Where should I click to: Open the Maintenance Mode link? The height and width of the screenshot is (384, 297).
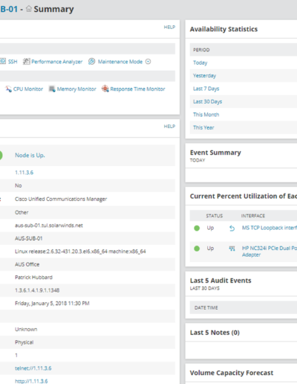coord(120,62)
